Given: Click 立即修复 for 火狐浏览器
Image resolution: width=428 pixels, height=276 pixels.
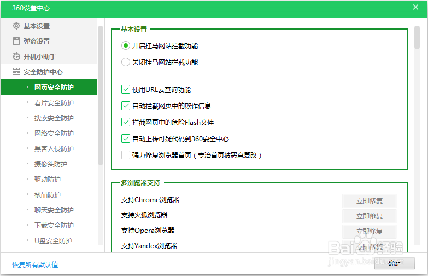Looking at the screenshot, I should (x=370, y=216).
